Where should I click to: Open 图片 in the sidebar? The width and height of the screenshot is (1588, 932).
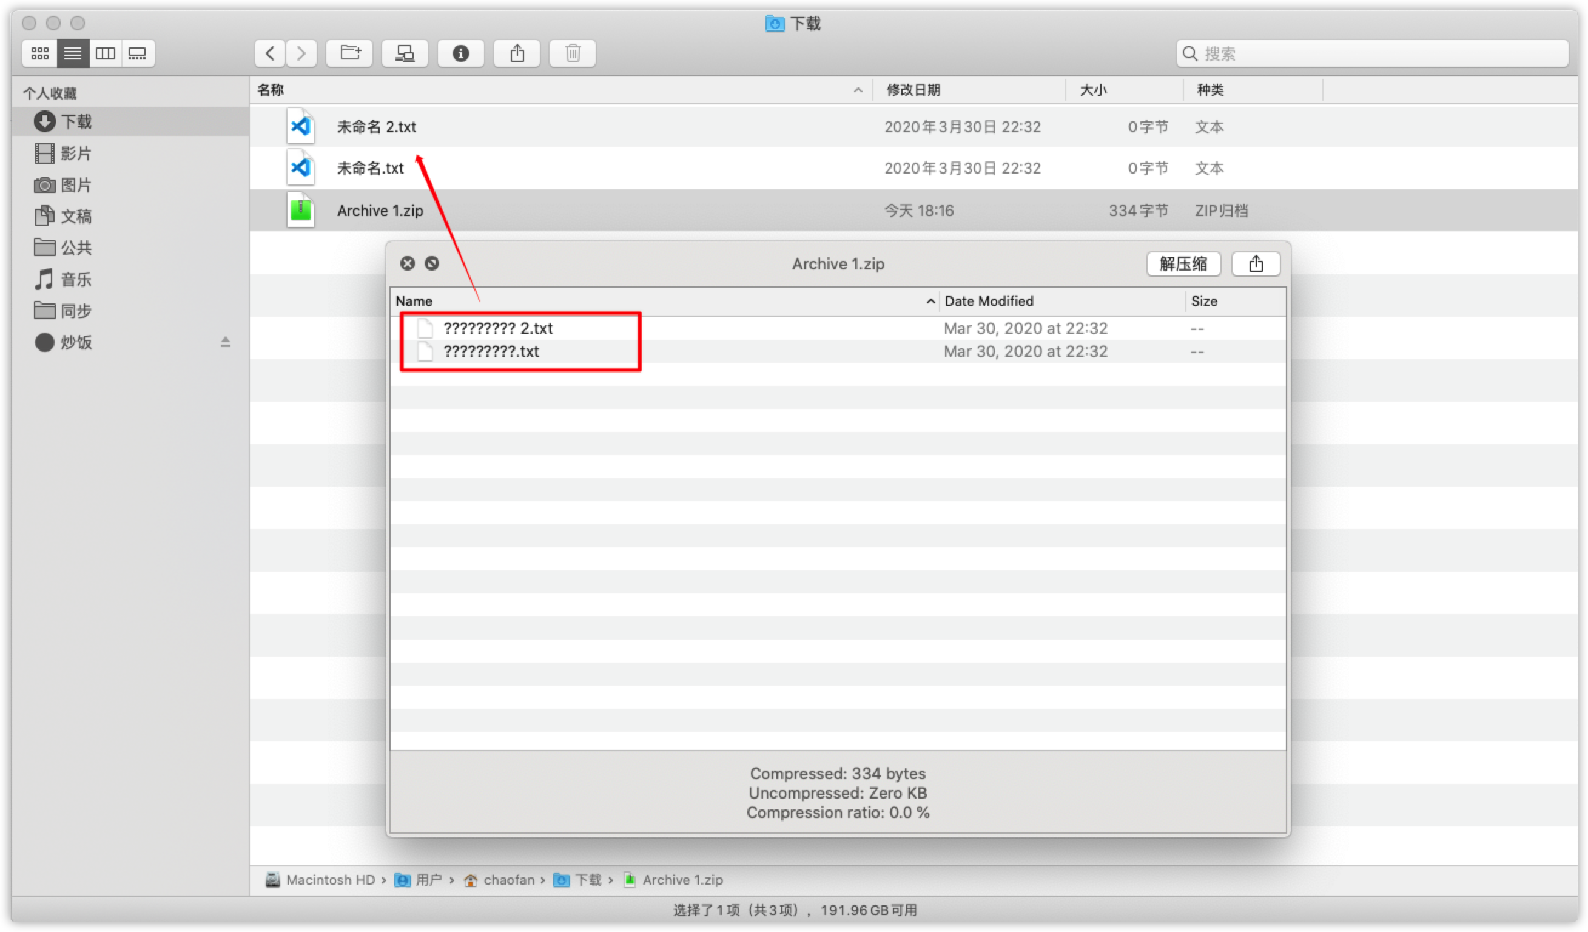pyautogui.click(x=130, y=184)
